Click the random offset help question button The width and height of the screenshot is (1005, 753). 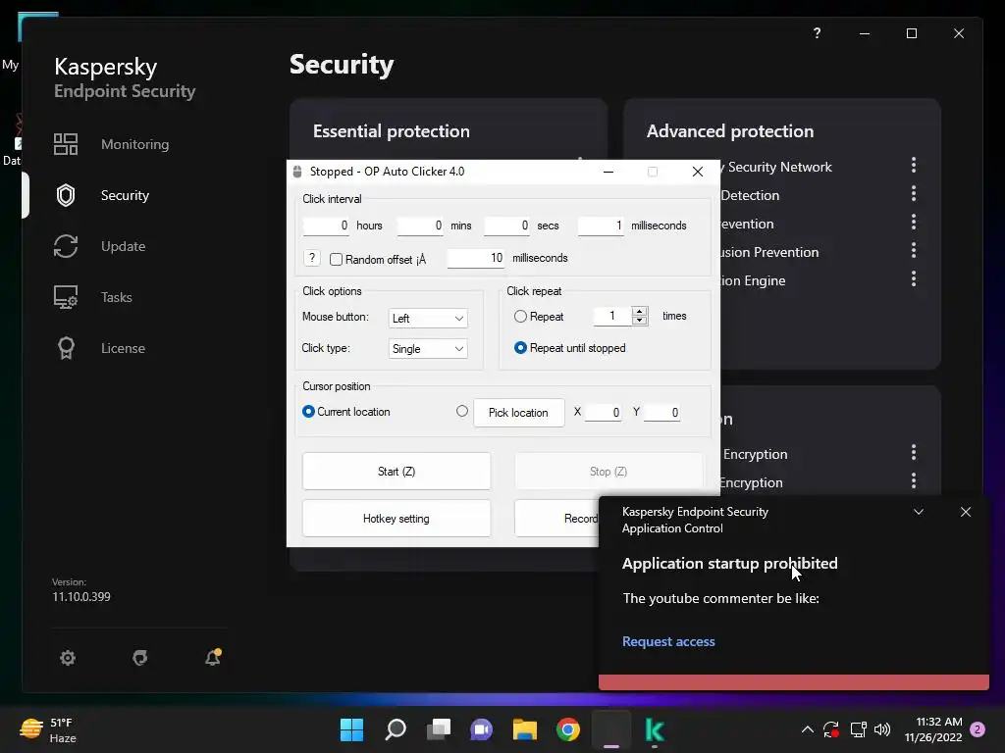(x=311, y=258)
